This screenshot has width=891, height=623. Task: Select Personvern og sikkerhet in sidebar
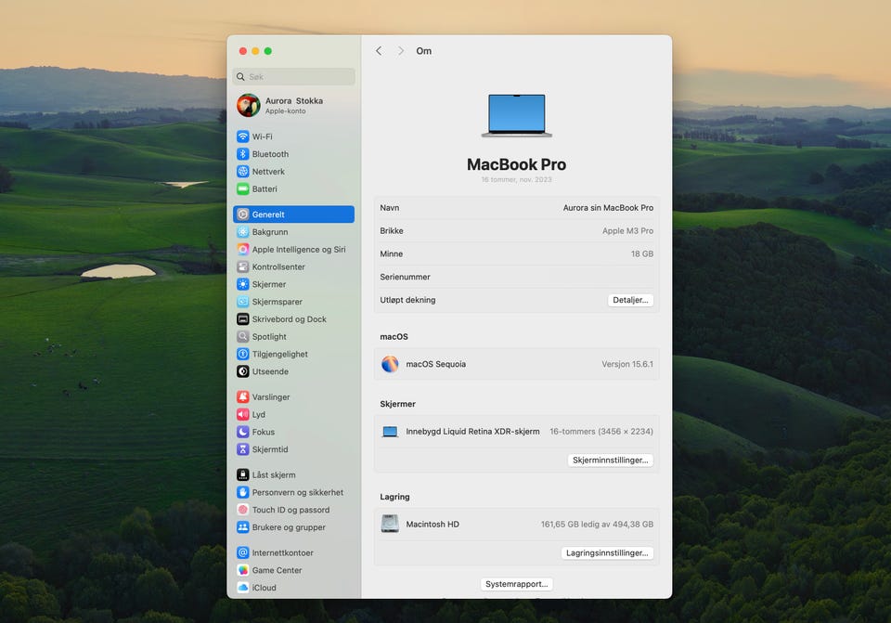[x=297, y=492]
